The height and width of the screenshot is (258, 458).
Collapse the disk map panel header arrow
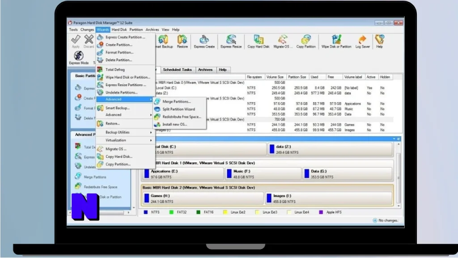click(x=394, y=139)
